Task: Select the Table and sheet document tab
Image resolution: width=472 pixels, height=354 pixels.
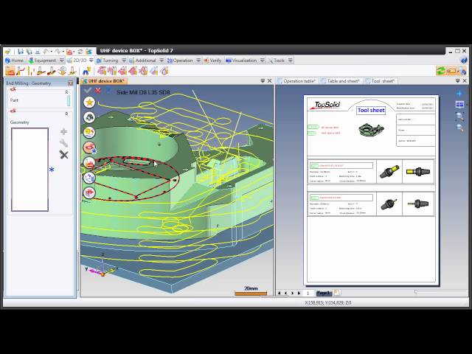Action: point(343,81)
